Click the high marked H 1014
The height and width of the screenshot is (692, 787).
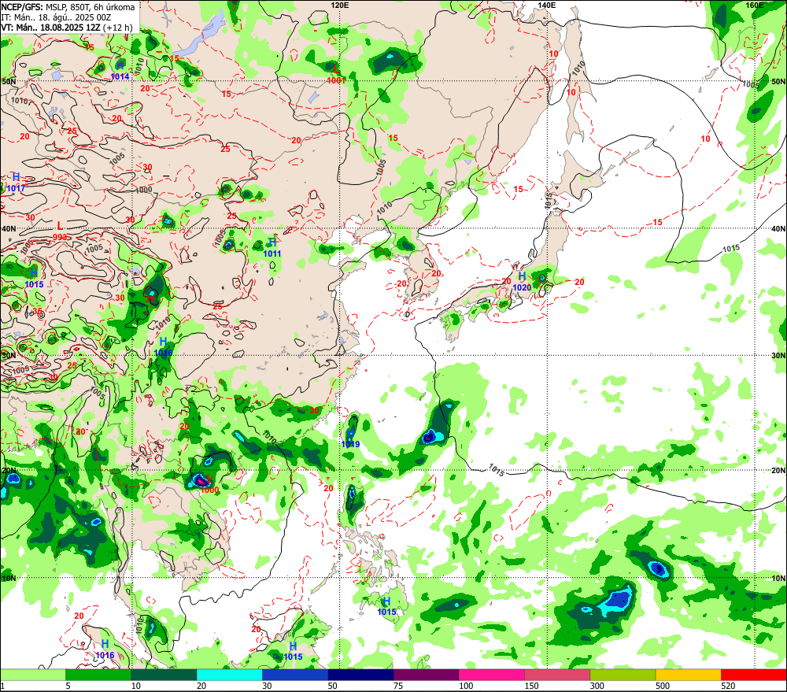[120, 71]
